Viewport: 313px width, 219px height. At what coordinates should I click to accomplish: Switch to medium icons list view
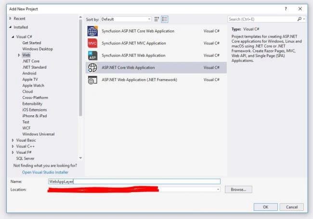[165, 19]
